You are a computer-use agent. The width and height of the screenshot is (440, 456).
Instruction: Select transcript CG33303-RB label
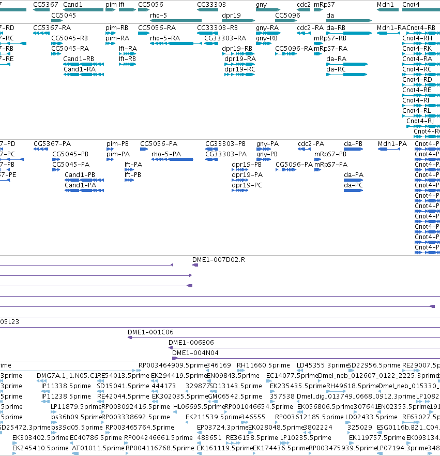click(x=217, y=27)
